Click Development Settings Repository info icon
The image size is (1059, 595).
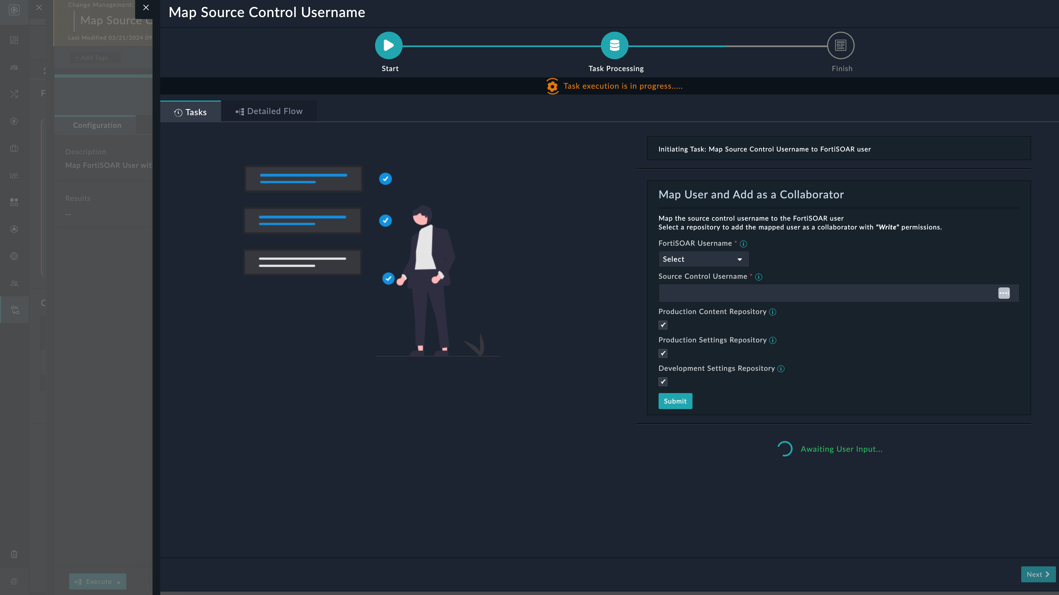tap(781, 369)
